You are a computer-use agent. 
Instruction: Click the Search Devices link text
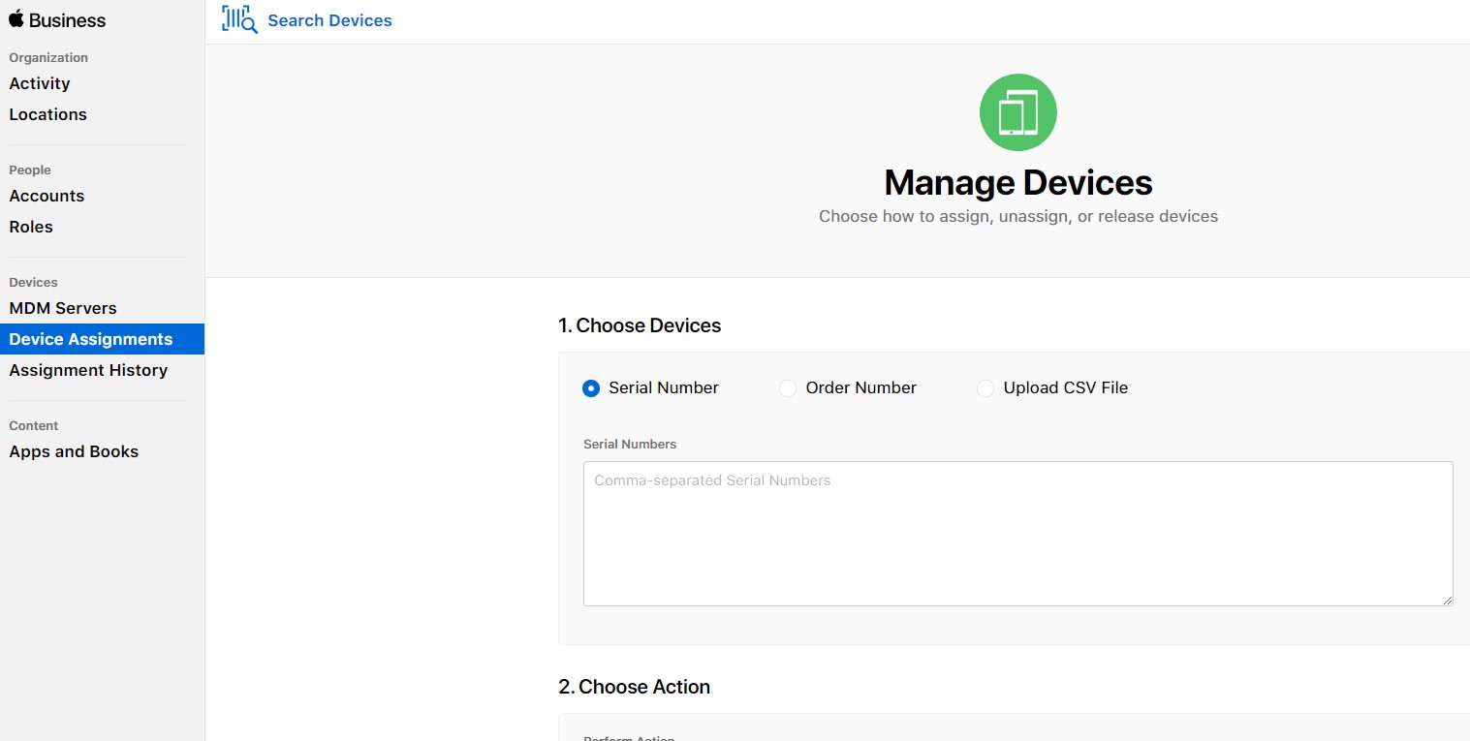pos(329,19)
